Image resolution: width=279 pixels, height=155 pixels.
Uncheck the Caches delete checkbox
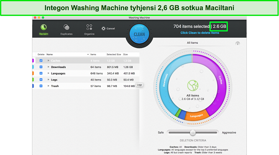[x=41, y=60]
